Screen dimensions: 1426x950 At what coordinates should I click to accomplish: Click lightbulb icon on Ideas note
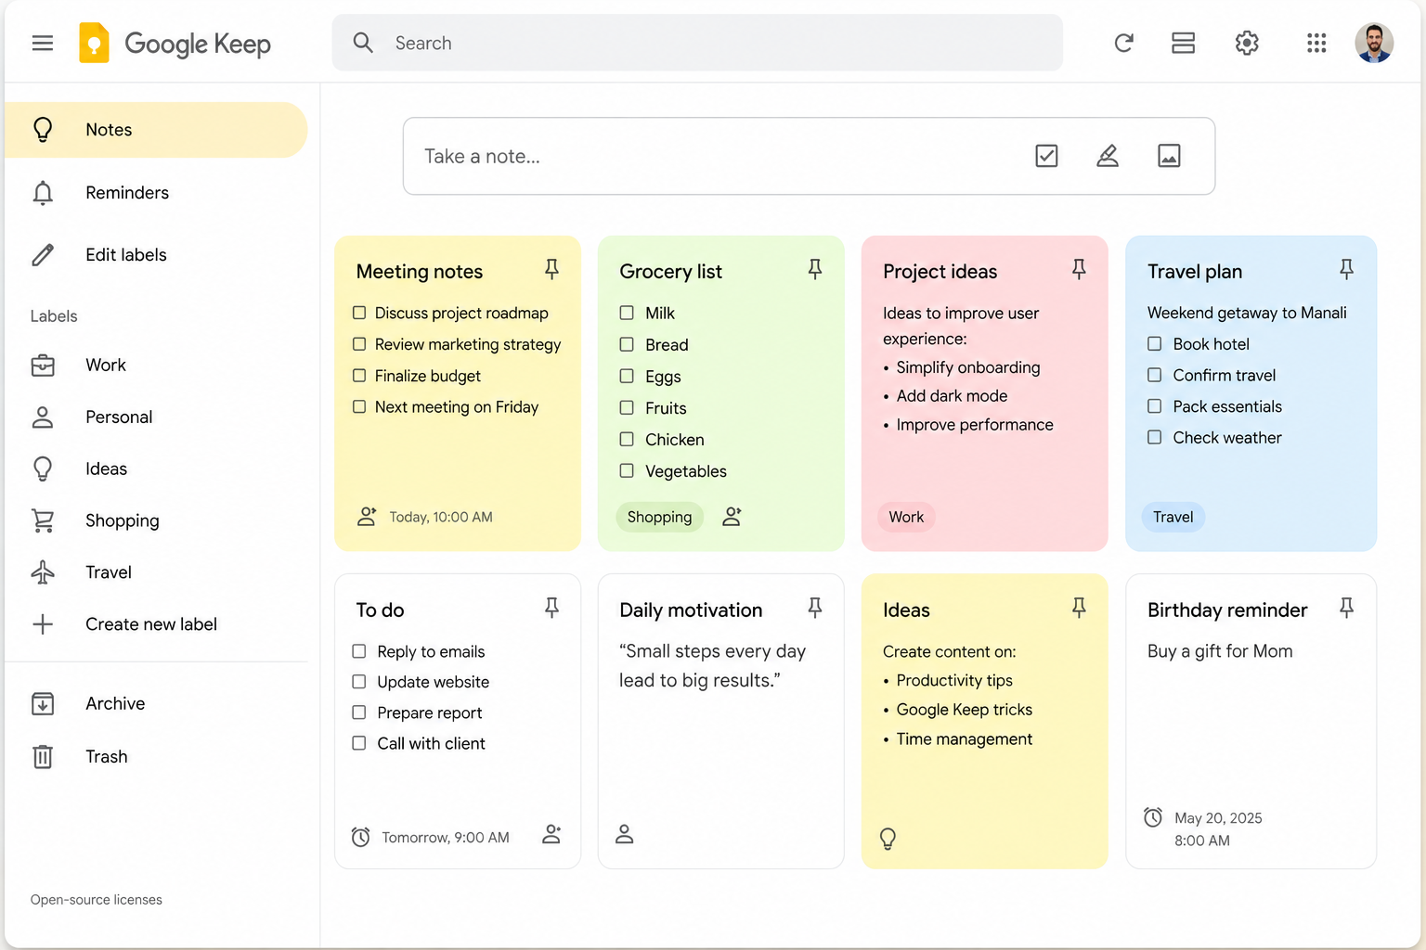coord(888,839)
